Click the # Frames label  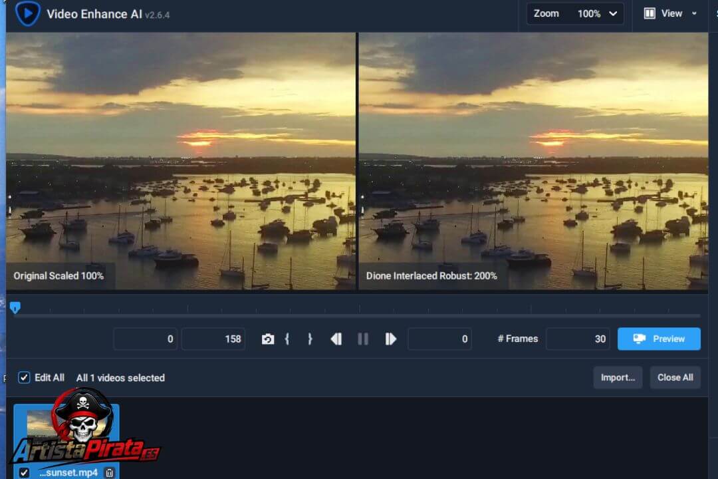(518, 339)
